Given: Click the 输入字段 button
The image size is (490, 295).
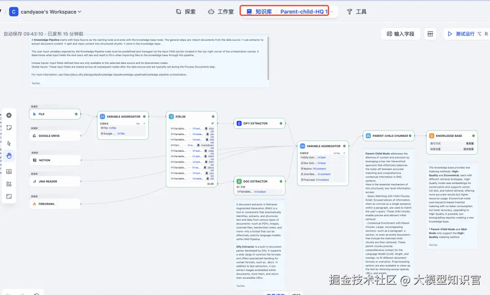Looking at the screenshot, I should [x=400, y=34].
